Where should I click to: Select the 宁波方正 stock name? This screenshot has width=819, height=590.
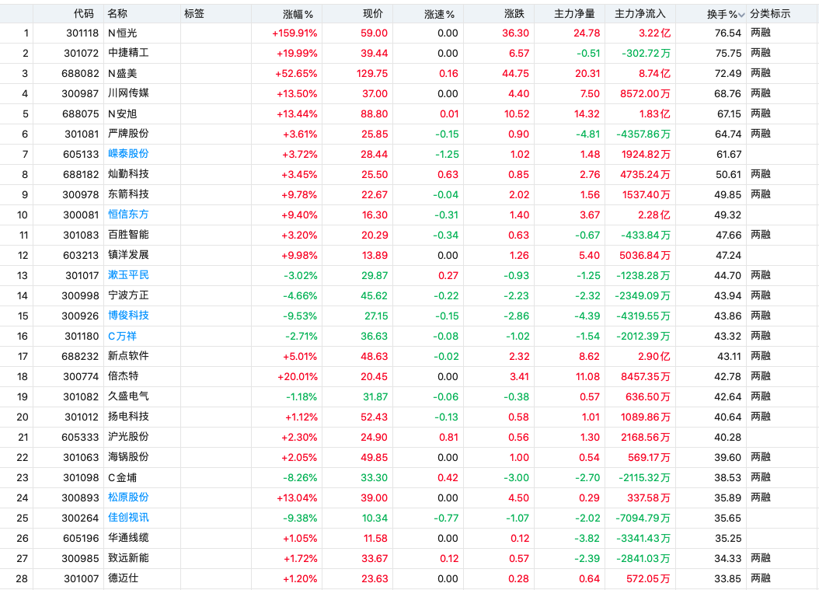[x=128, y=295]
